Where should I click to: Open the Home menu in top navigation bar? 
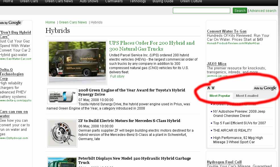(8, 1)
